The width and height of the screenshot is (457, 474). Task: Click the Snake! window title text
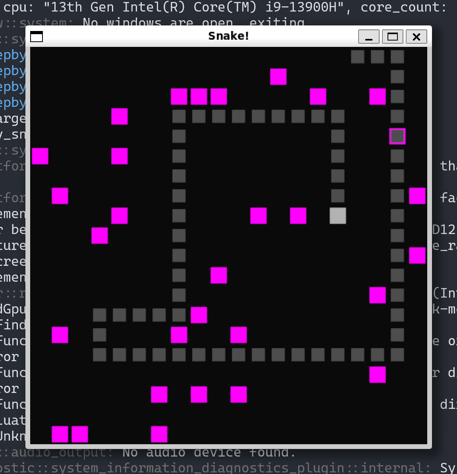[228, 36]
